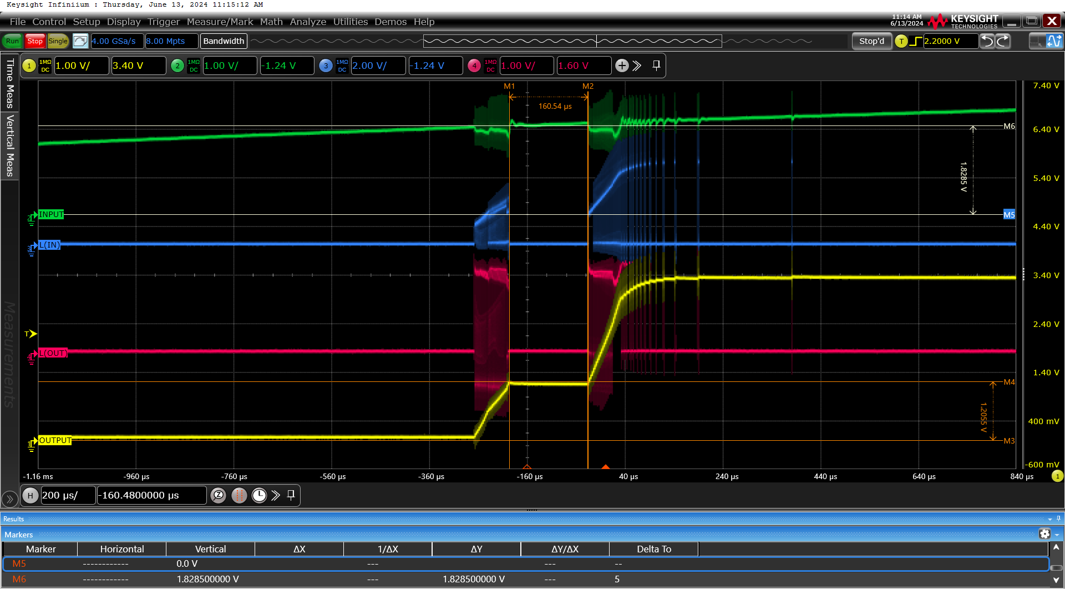Click channel 3 1MΩ DC coupling icon
1065x589 pixels.
tap(342, 66)
